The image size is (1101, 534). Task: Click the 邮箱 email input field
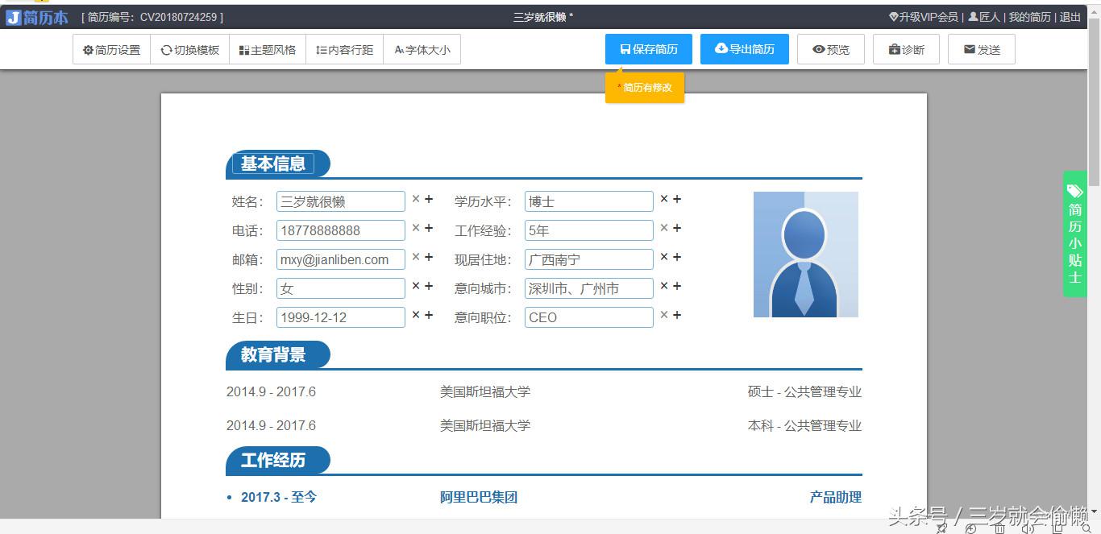[339, 259]
